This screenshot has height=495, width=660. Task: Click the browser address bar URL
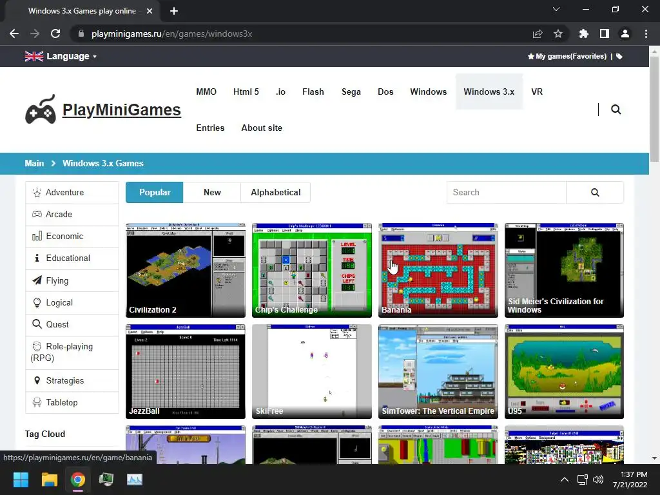[171, 34]
